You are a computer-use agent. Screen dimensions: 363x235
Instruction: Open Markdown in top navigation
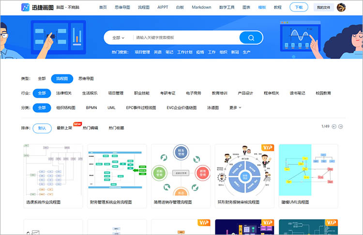201,7
